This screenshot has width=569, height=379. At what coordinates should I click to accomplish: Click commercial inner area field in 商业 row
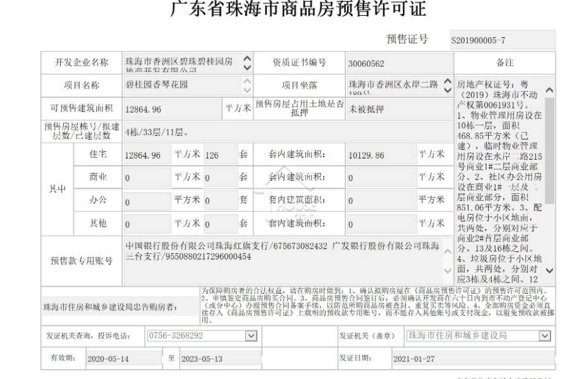coord(382,177)
